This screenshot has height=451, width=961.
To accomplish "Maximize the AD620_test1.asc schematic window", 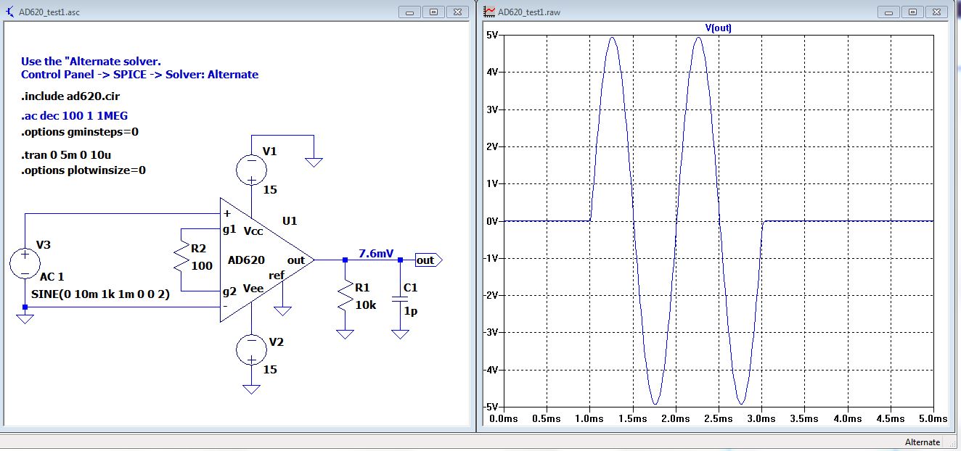I will click(433, 12).
